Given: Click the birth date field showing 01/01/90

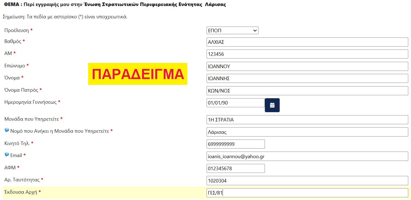Looking at the screenshot, I should click(235, 103).
